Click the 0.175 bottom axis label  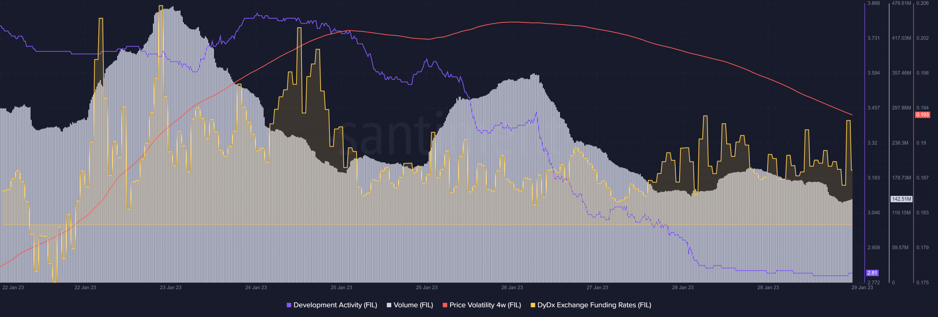[922, 283]
